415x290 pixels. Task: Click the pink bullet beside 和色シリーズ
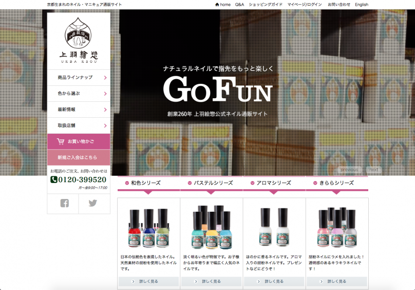tap(127, 183)
